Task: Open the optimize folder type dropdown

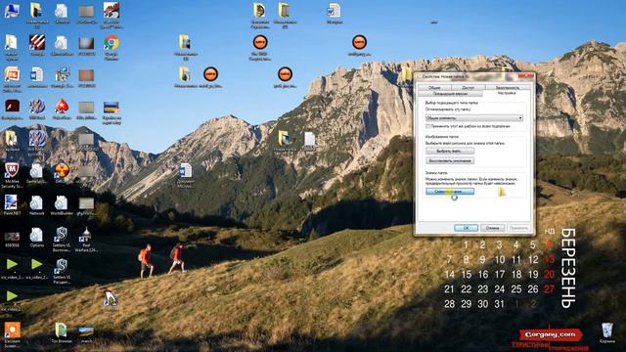Action: pos(474,118)
